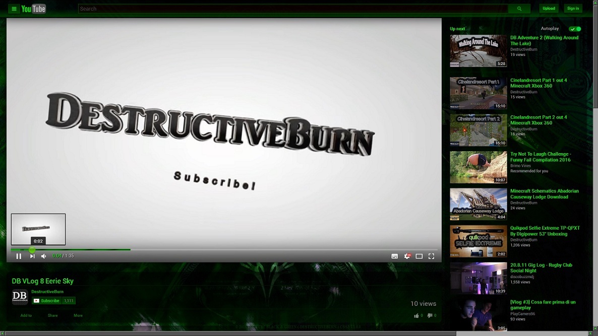Screen dimensions: 598x336
Task: Open the Vlog #3 video thumbnail
Action: [478, 315]
